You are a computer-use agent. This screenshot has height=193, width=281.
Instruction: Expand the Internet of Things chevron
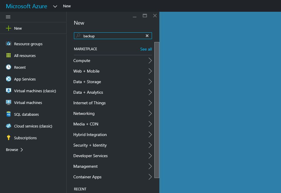pyautogui.click(x=150, y=103)
